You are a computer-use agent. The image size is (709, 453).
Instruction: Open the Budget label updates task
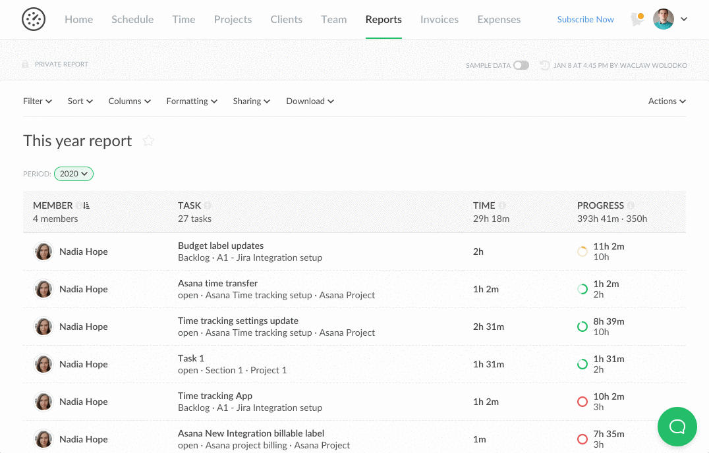(x=221, y=246)
